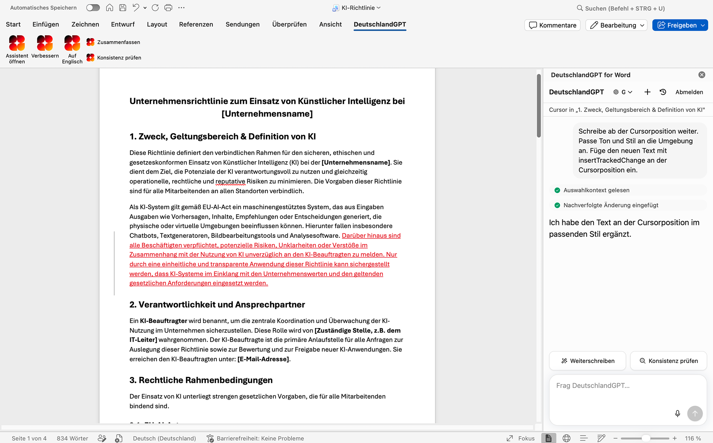The width and height of the screenshot is (713, 443).
Task: Switch to outline view icon
Action: (x=584, y=438)
